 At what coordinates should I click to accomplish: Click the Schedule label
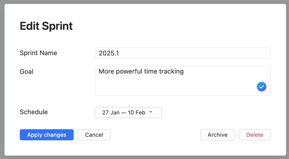click(34, 112)
